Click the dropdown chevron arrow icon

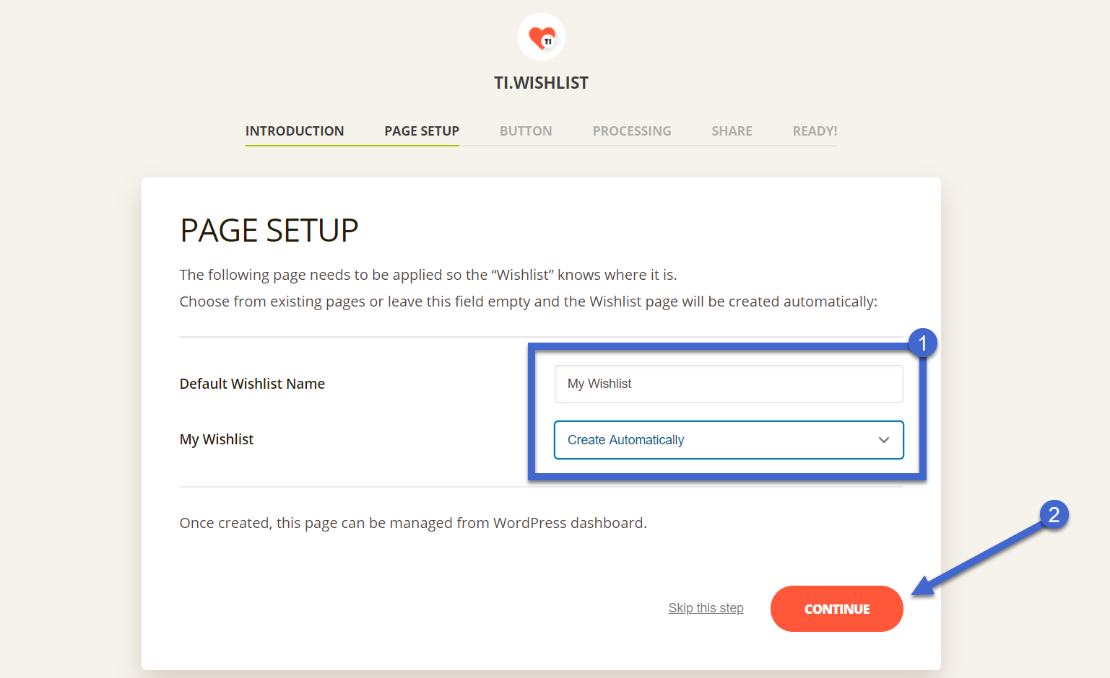pos(883,440)
